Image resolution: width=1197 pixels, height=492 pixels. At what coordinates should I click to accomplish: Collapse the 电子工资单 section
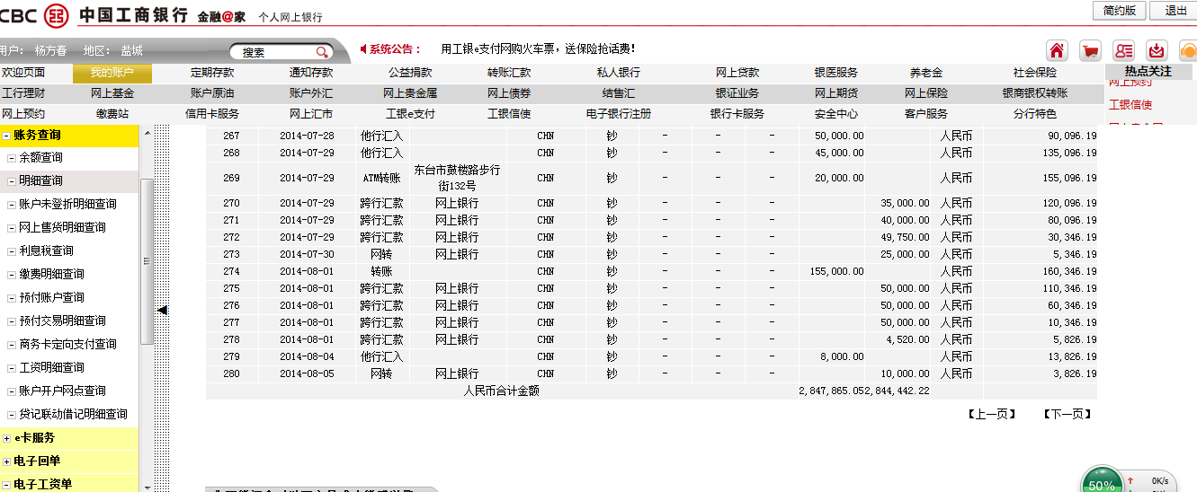6,485
